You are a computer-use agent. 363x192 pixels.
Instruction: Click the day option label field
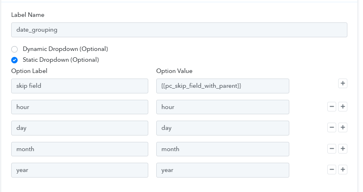(80, 128)
